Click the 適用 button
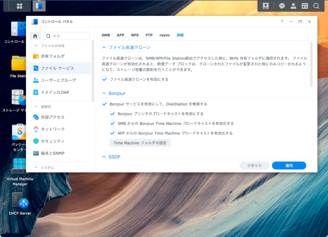328x237 pixels. click(x=289, y=166)
